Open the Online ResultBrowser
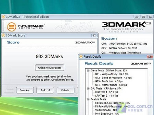154x115 pixels. 49,68
